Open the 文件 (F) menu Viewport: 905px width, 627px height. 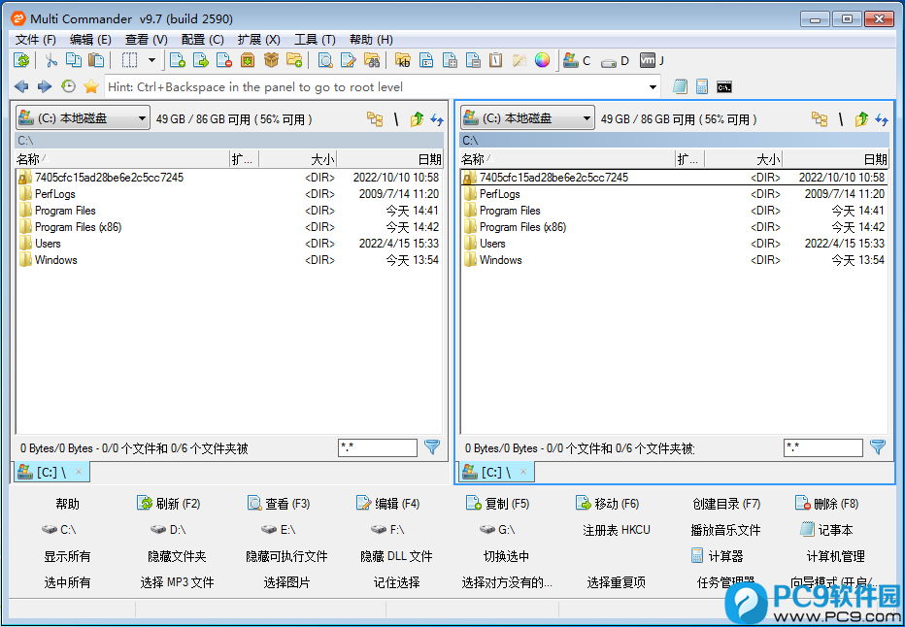36,39
